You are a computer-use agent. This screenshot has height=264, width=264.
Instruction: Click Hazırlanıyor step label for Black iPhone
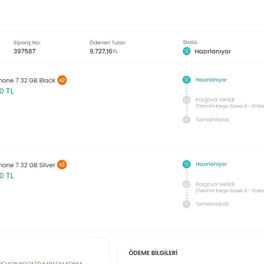(x=211, y=80)
